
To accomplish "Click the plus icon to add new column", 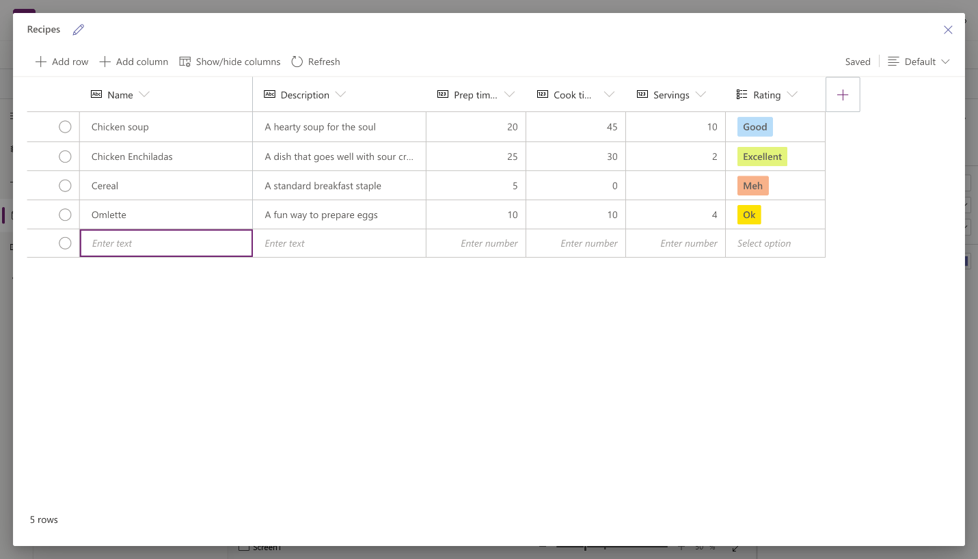I will [843, 95].
